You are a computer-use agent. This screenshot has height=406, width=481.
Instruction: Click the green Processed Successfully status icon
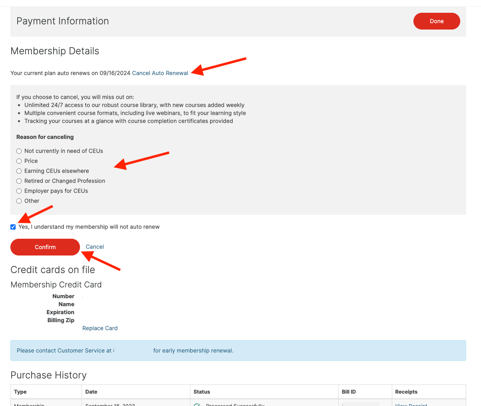tap(197, 404)
